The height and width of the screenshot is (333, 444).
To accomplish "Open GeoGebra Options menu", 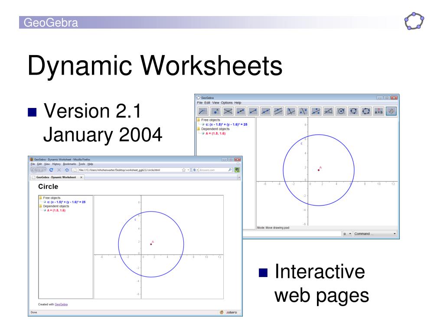I will (227, 103).
